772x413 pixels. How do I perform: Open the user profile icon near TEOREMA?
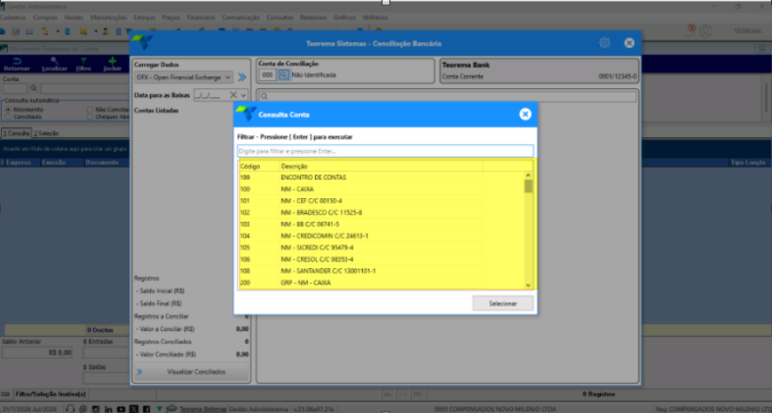click(706, 31)
